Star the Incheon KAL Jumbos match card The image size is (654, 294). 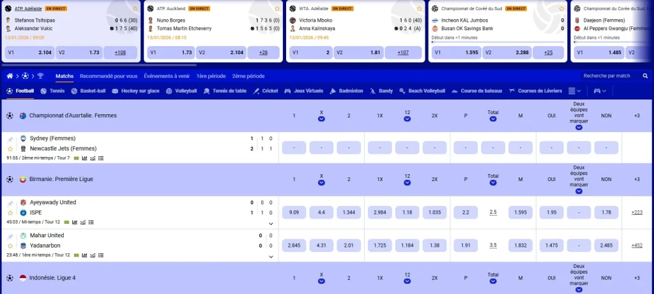[x=561, y=8]
